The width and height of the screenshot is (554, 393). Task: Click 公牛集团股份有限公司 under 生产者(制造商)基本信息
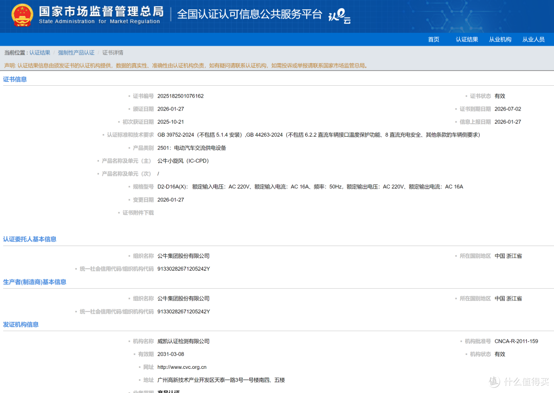pyautogui.click(x=183, y=298)
